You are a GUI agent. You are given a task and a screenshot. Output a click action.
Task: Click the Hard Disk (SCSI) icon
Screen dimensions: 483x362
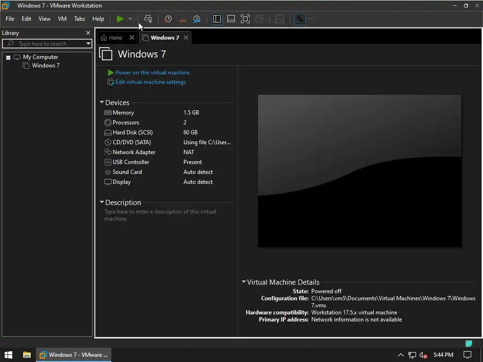tap(108, 132)
